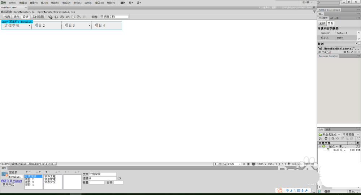
Task: Toggle show only set properties icon in CSS panel
Action: click(328, 52)
